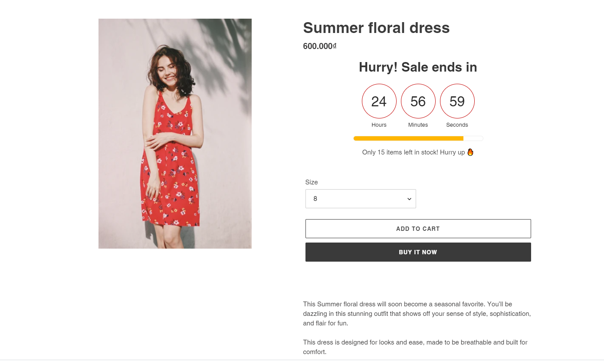Click the 600.000đ price text
The width and height of the screenshot is (604, 361).
click(x=319, y=46)
